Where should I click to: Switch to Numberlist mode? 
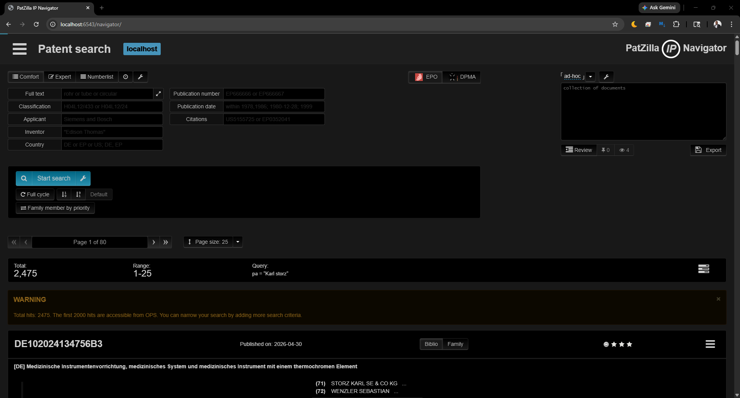pos(97,77)
